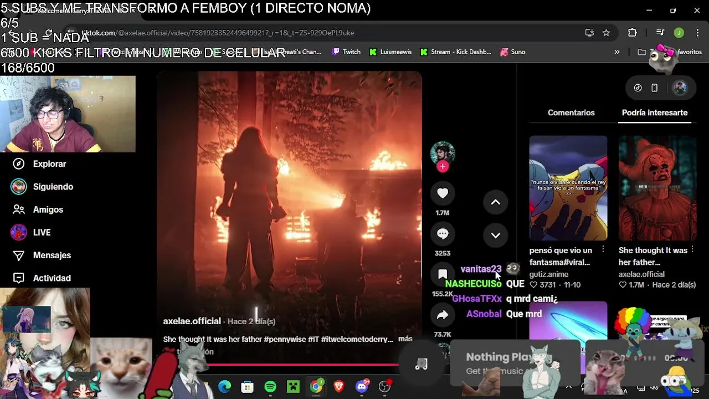Open Microsoft Store from taskbar
This screenshot has width=709, height=399.
(x=247, y=386)
